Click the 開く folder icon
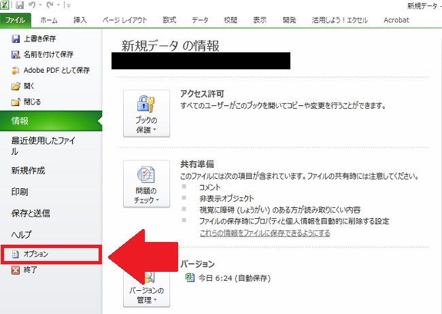 click(x=16, y=86)
